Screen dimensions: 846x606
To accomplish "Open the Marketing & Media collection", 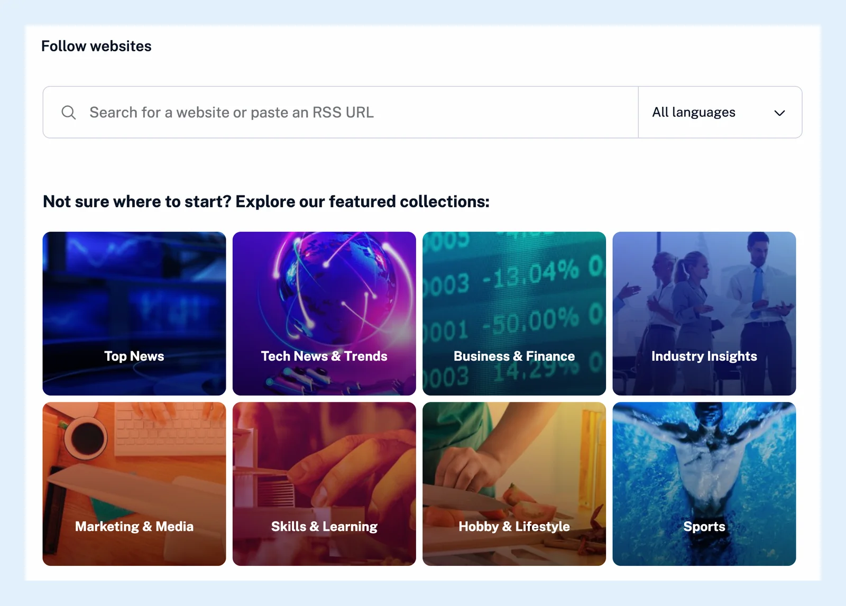I will click(134, 484).
